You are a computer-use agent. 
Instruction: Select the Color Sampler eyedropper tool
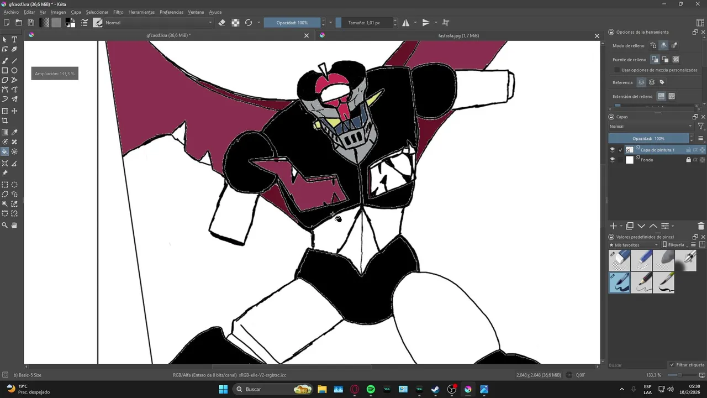click(14, 133)
